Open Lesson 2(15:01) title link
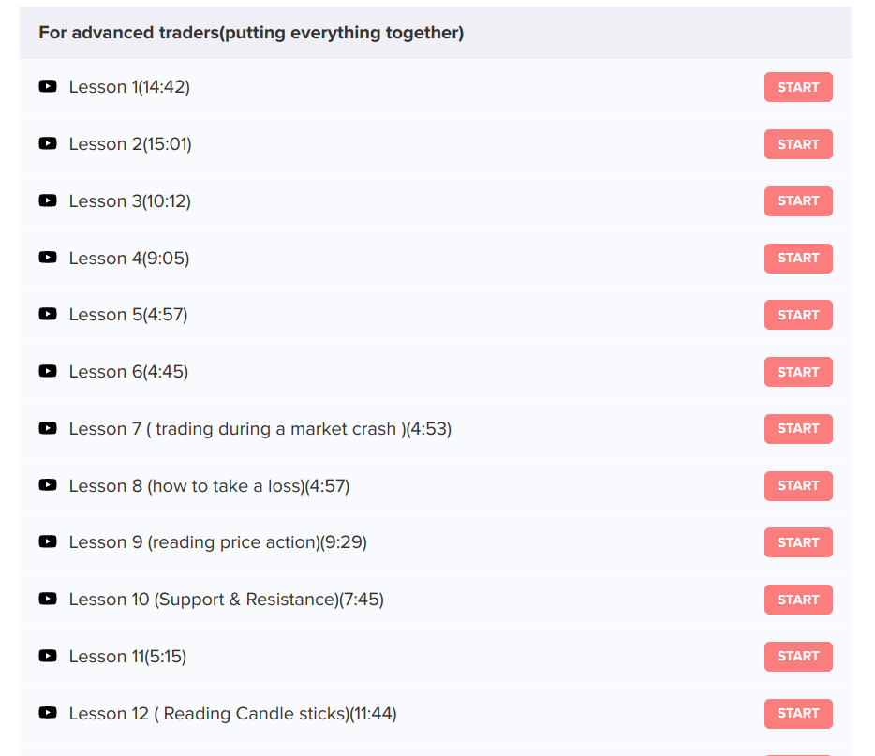This screenshot has height=756, width=875. coord(130,144)
